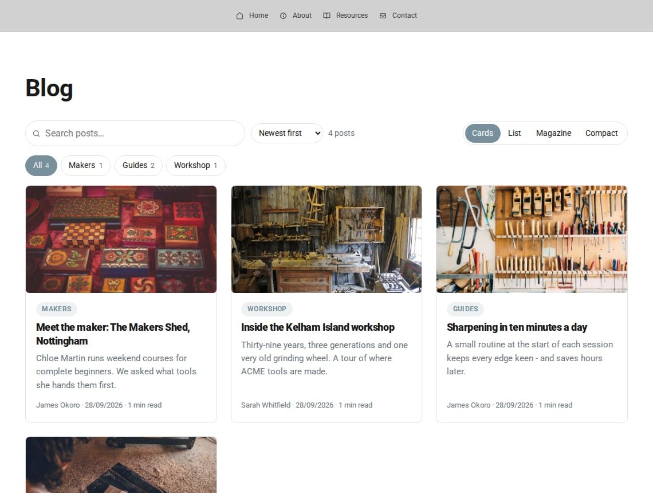The height and width of the screenshot is (493, 653).
Task: Click the '4 posts' count text
Action: point(341,134)
